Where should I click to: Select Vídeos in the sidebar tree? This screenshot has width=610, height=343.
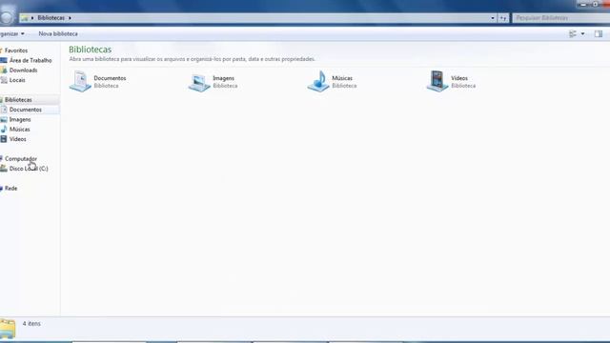click(x=17, y=139)
